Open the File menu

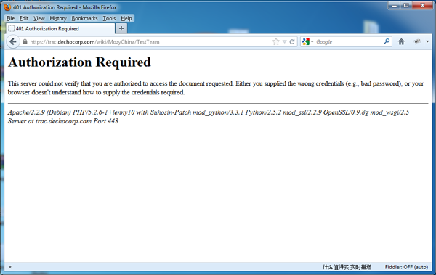tap(10, 18)
